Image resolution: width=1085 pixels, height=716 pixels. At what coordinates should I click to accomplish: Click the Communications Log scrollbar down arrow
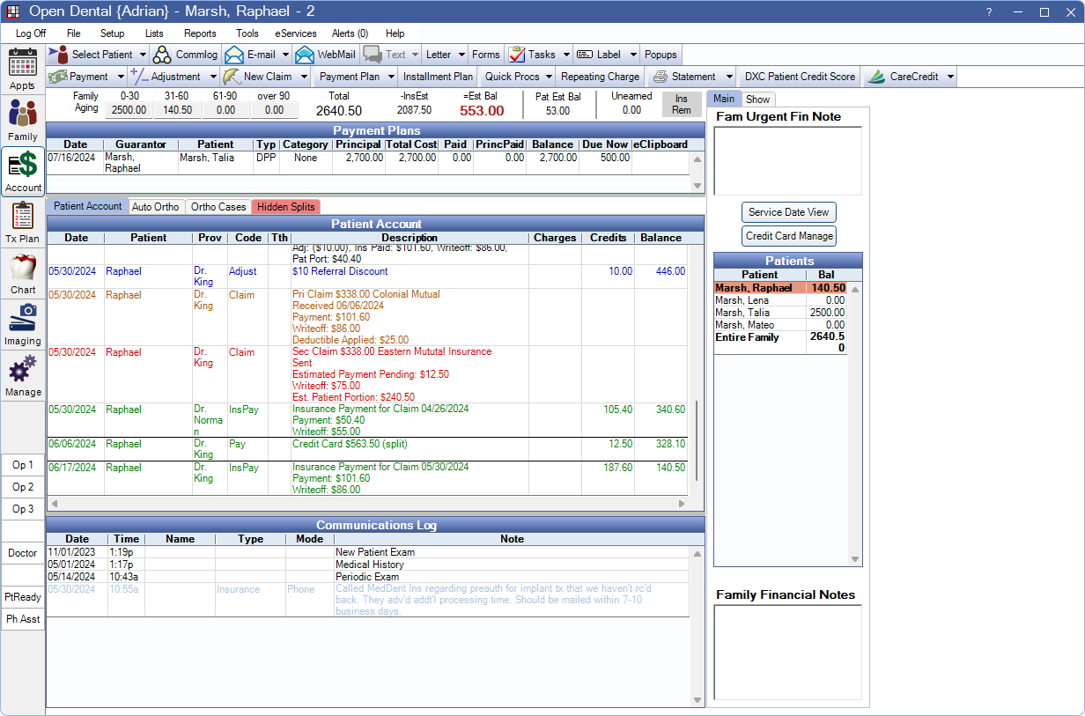(x=697, y=700)
